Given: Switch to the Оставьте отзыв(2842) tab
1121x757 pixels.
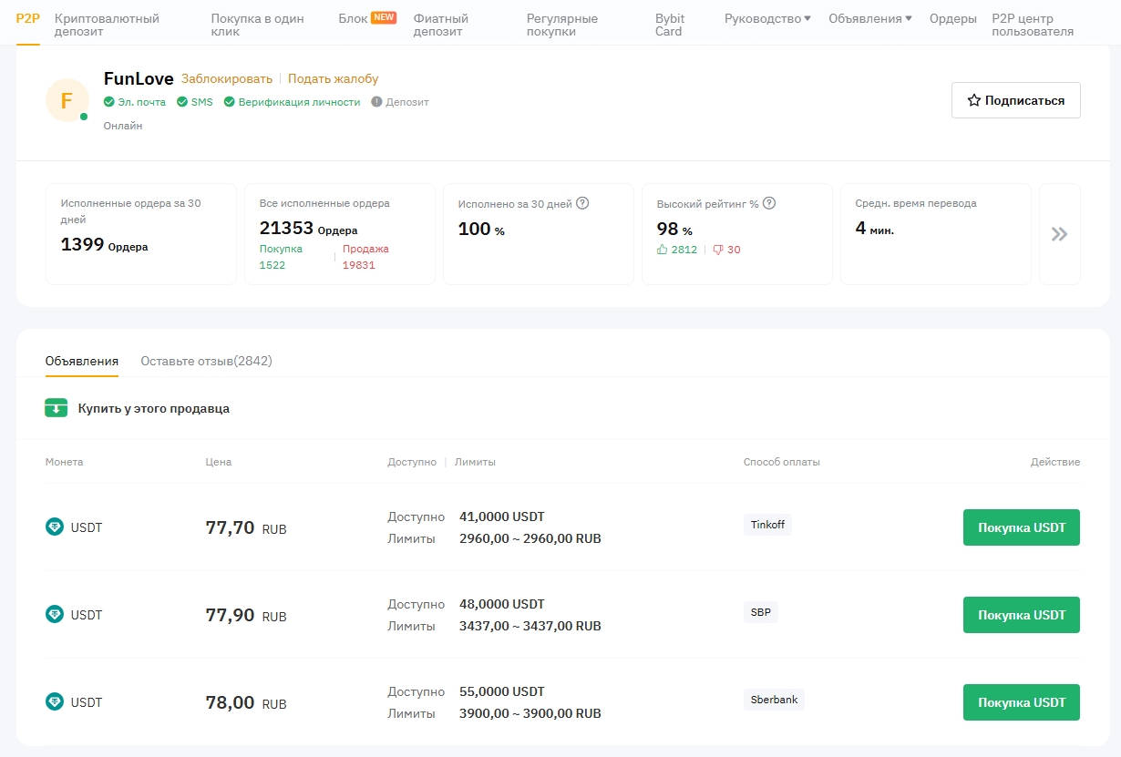Looking at the screenshot, I should click(206, 361).
